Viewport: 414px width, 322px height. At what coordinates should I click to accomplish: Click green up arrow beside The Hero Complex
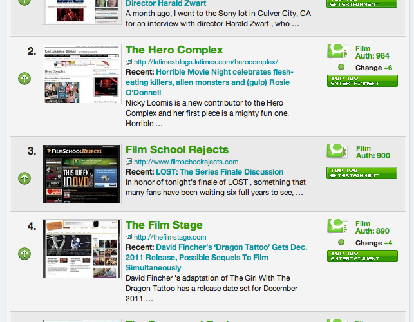coord(24,79)
